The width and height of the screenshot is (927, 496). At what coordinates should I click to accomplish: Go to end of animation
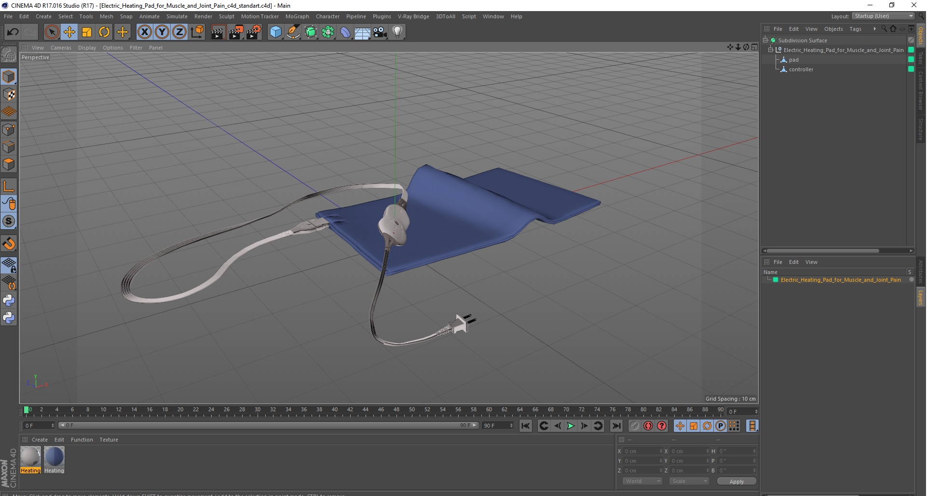(616, 426)
